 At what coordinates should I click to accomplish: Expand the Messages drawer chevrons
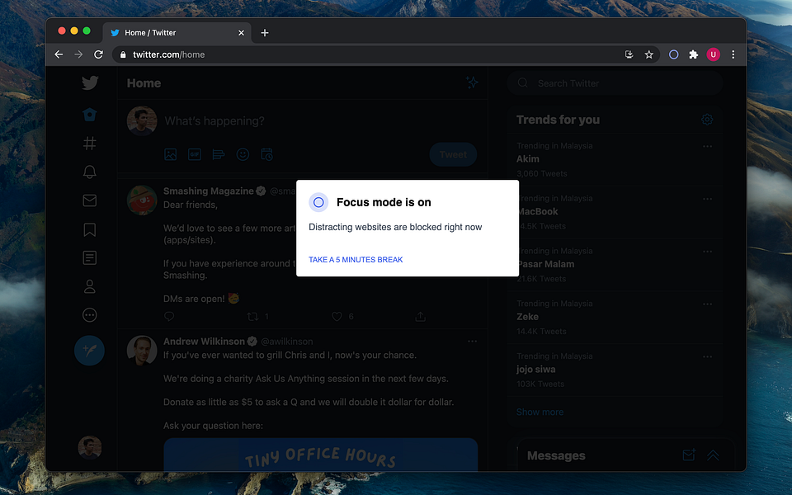713,455
